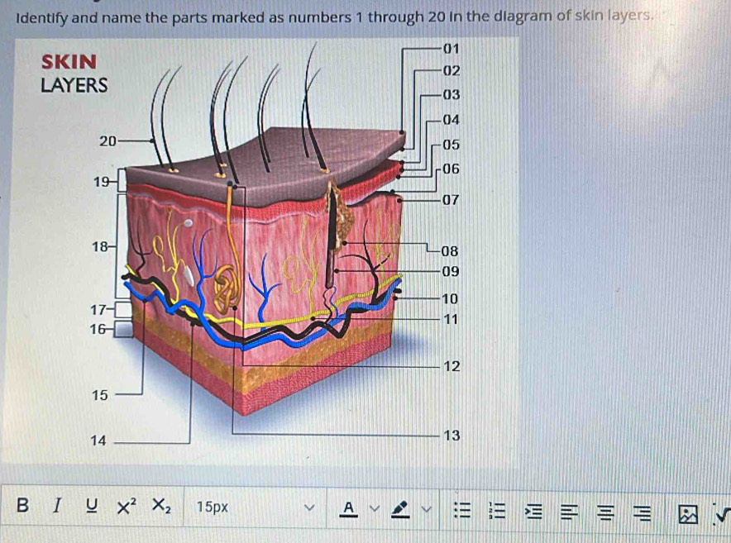This screenshot has width=731, height=543.
Task: Click label 14 on the diagram
Action: point(98,441)
